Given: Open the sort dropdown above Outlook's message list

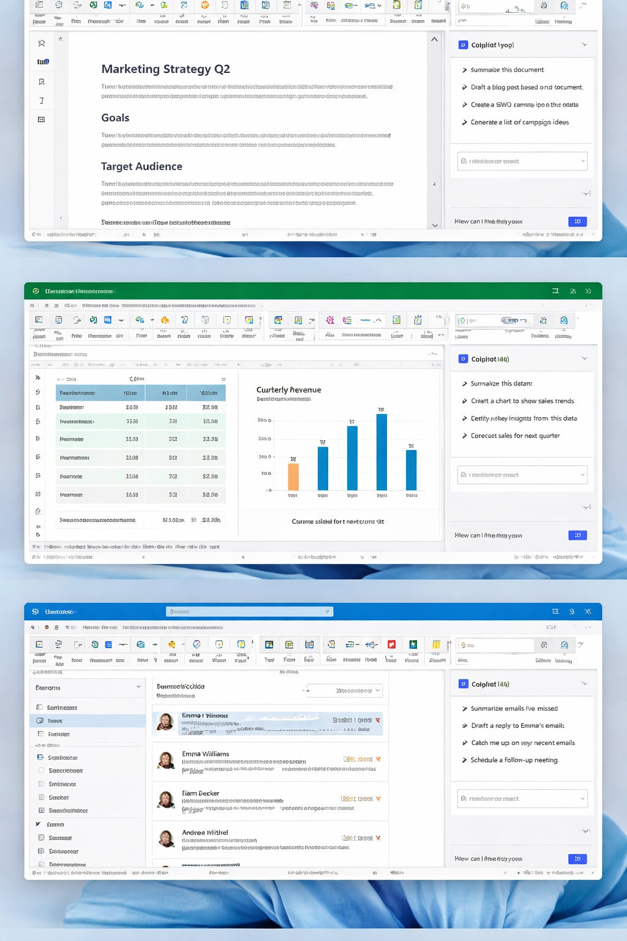Looking at the screenshot, I should 345,690.
